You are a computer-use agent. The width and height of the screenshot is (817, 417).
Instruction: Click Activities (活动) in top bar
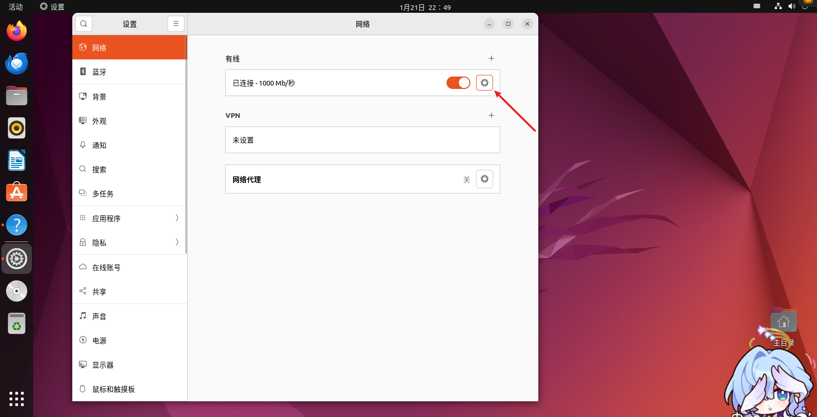point(16,7)
